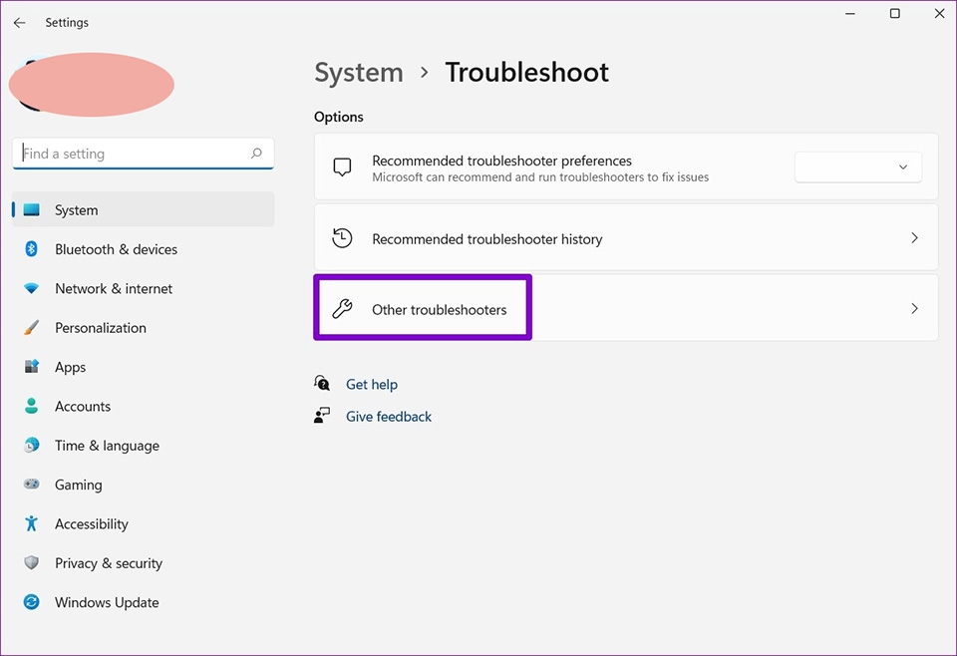Image resolution: width=957 pixels, height=656 pixels.
Task: Click the troubleshooter preferences chat icon
Action: coord(342,166)
